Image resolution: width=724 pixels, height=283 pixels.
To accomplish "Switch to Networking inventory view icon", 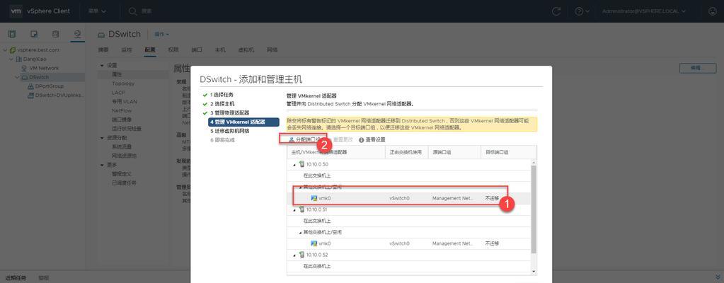I will [78, 34].
